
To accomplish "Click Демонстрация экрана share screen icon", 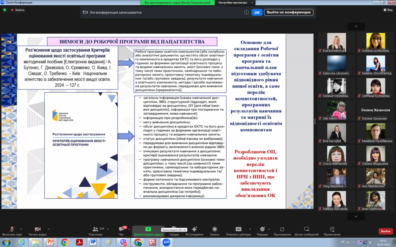I will (148, 229).
